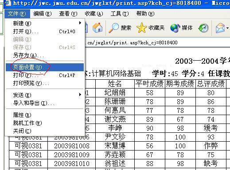Screen dimensions: 230x170
Task: Open the 编辑(E) menu
Action: [x=43, y=14]
